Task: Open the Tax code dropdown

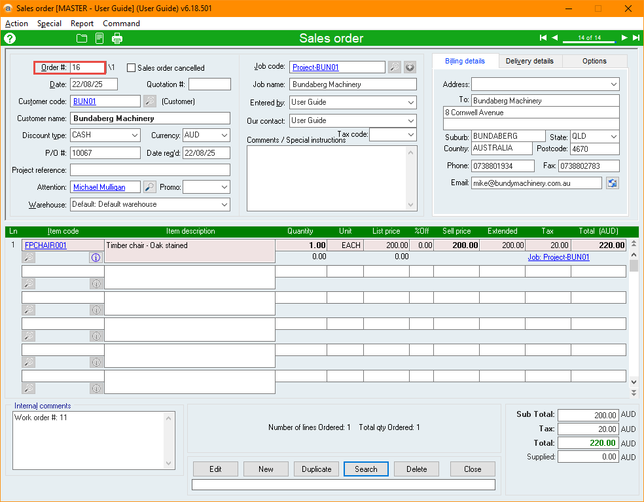Action: tap(411, 134)
